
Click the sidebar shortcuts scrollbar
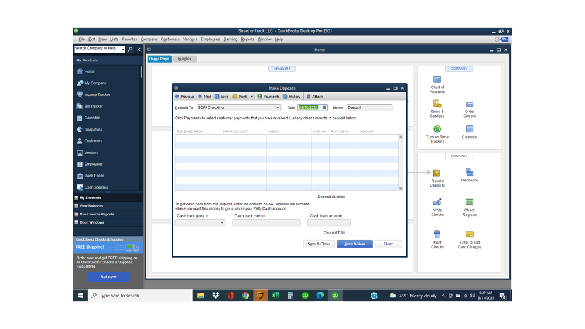[141, 71]
